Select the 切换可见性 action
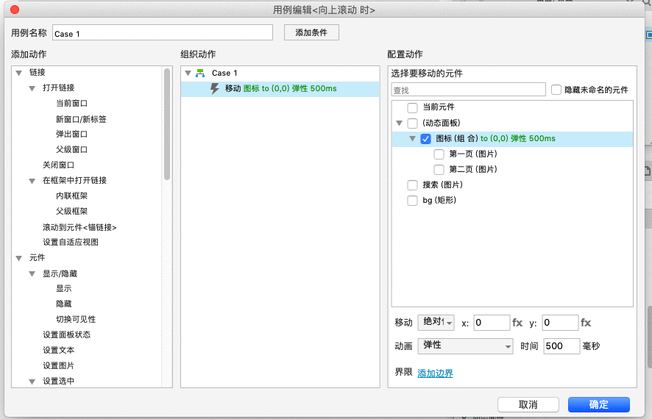The image size is (652, 419). point(76,319)
